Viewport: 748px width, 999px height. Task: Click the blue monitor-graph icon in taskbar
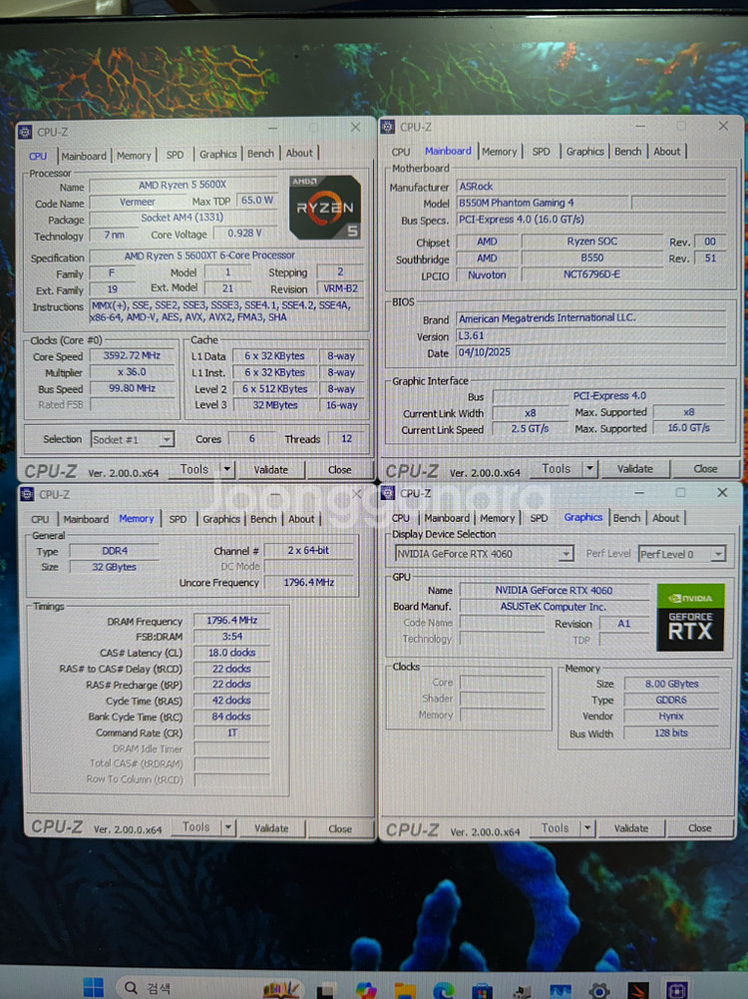click(x=561, y=991)
